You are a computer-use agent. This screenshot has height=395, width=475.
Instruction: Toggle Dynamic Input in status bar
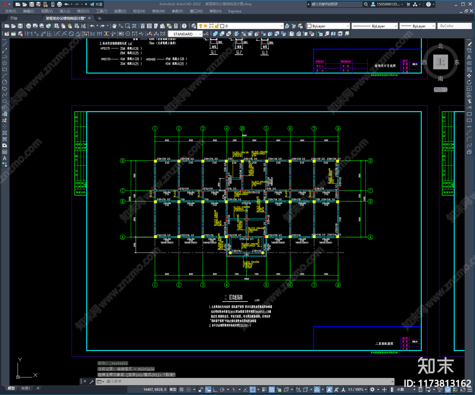[208, 389]
